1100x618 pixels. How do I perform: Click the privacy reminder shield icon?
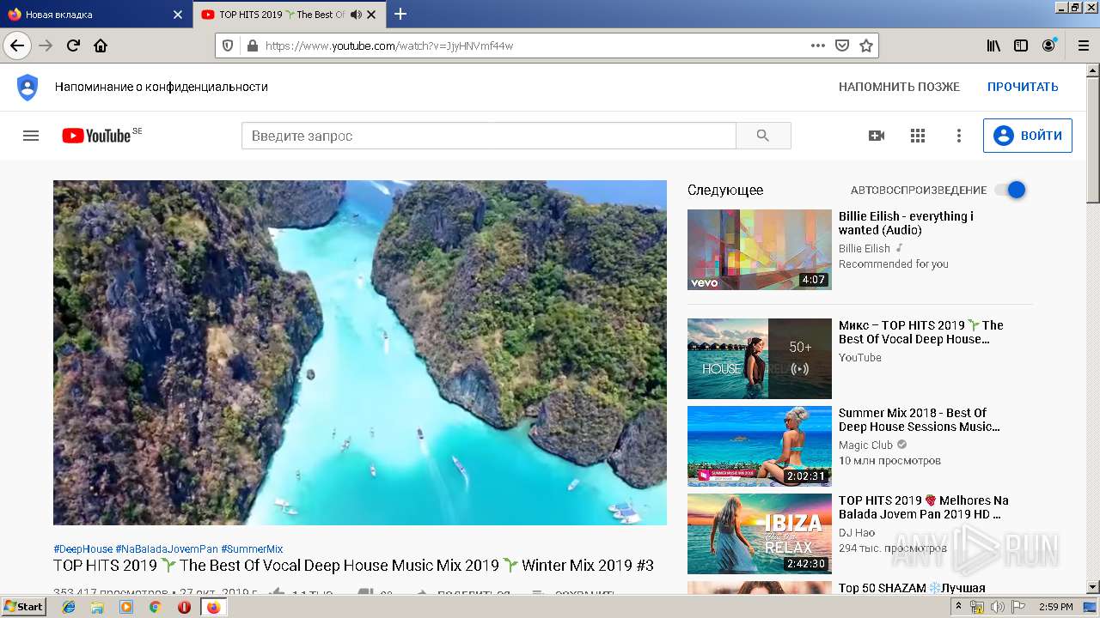(27, 87)
